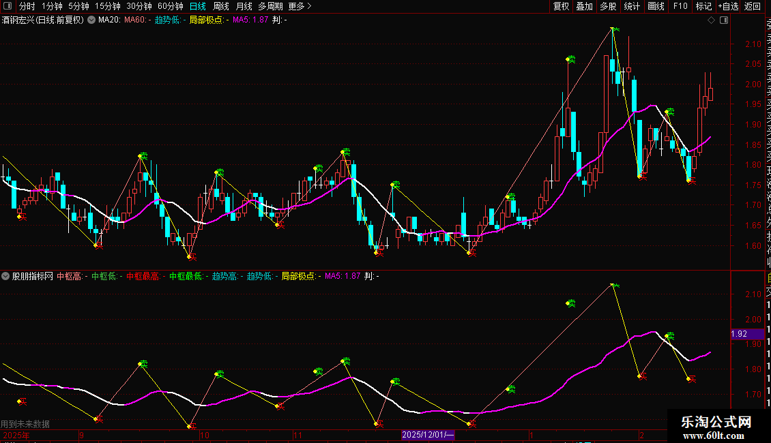Viewport: 771px width, 443px height.
Task: Click the diamond icon above the chart
Action: pyautogui.click(x=712, y=20)
